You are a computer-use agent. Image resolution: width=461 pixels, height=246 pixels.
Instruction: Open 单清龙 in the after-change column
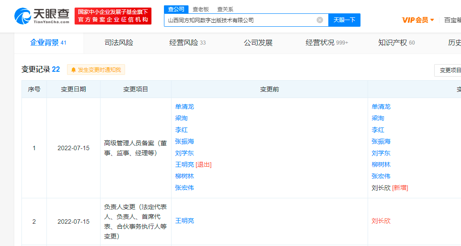coord(381,107)
